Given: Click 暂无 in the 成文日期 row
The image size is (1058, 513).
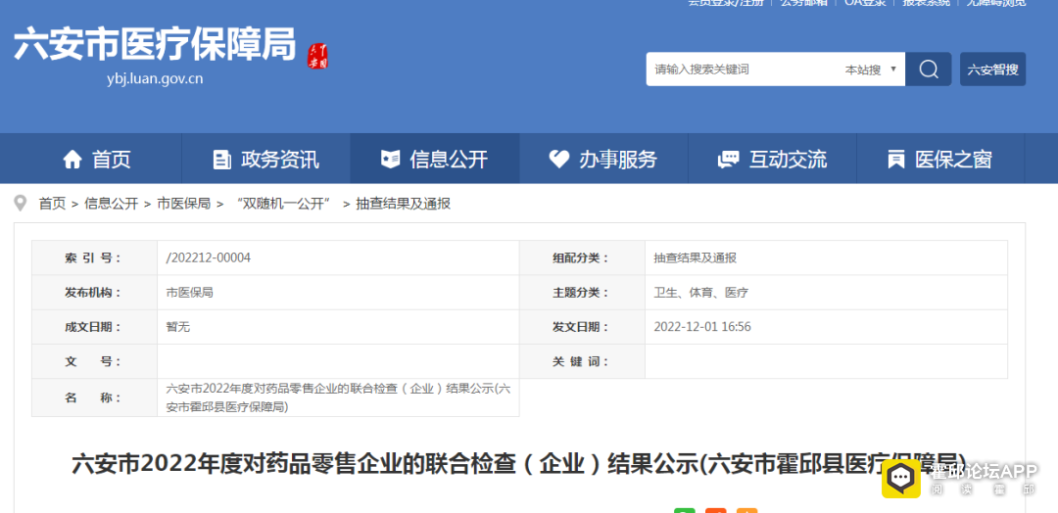Looking at the screenshot, I should [178, 327].
